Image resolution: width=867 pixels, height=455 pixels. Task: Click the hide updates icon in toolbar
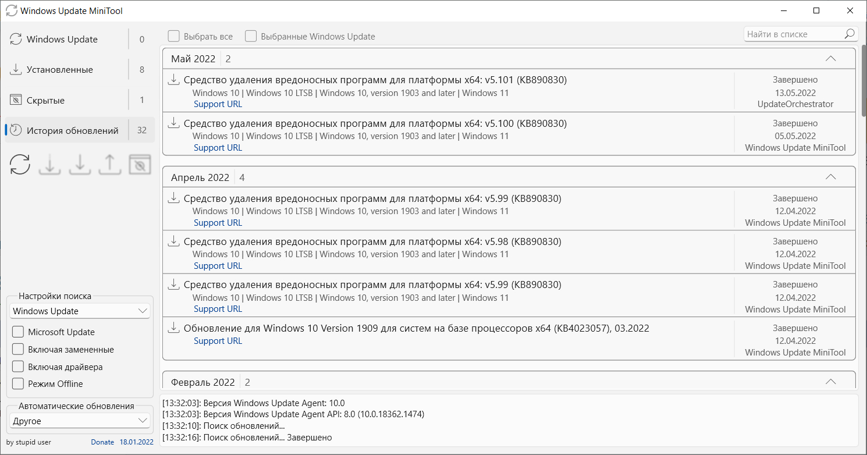(140, 165)
